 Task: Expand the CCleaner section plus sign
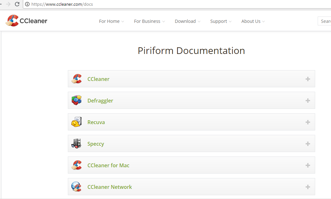pyautogui.click(x=308, y=79)
